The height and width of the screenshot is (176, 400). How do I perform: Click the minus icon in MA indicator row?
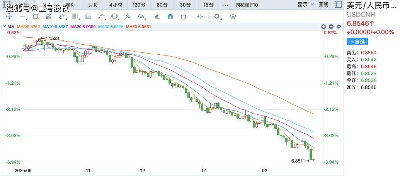331,27
